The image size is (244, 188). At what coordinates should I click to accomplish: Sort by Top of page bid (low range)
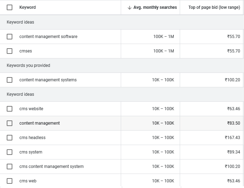tap(214, 7)
